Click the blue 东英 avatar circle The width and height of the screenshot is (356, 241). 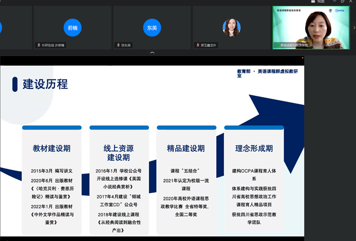152,28
